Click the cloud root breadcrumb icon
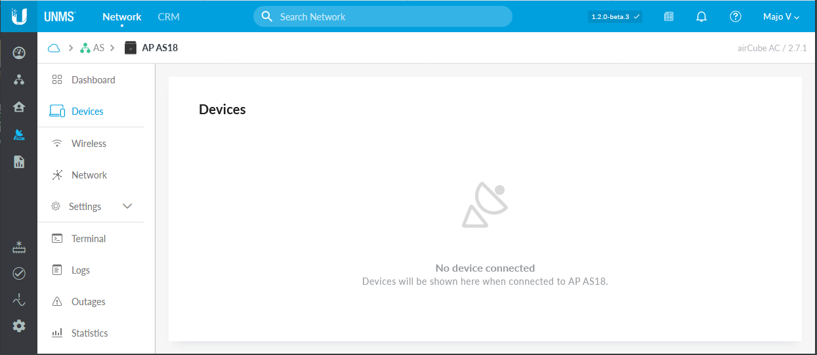Image resolution: width=817 pixels, height=355 pixels. 54,48
